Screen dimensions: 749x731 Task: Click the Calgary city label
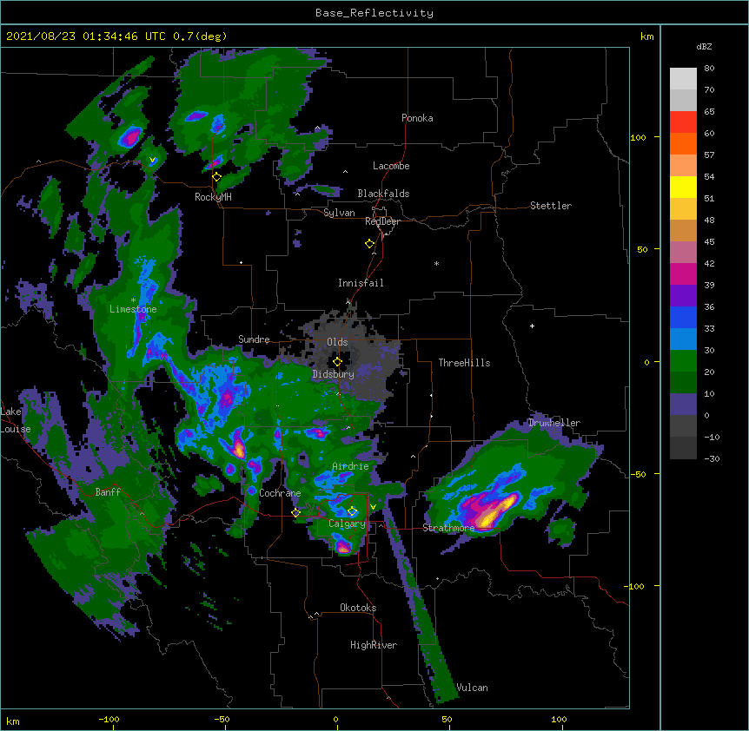[347, 524]
